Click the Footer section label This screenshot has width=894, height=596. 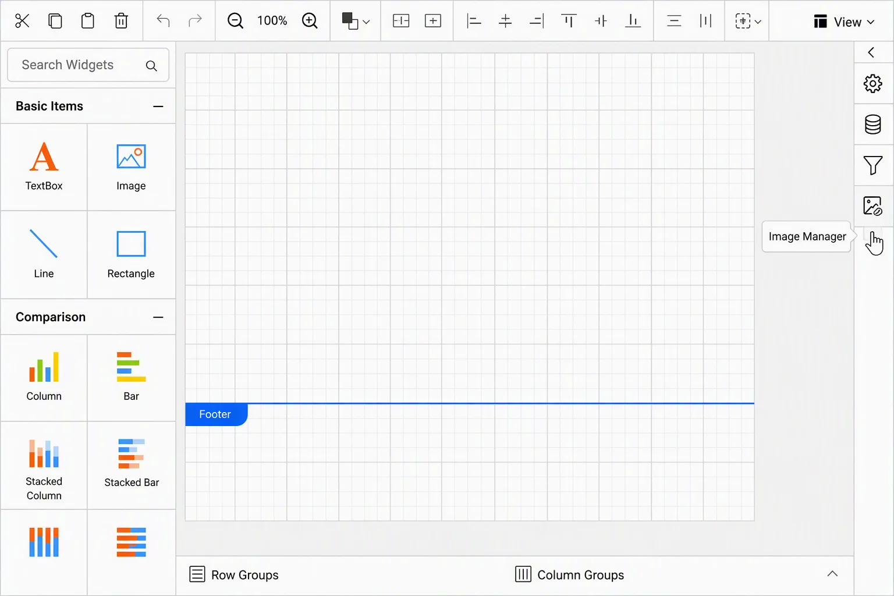point(215,414)
